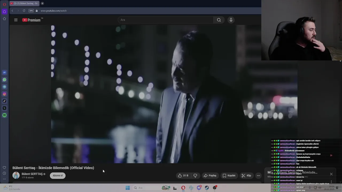The width and height of the screenshot is (342, 192).
Task: Toggle the VPN badge in address bar
Action: pyautogui.click(x=31, y=11)
